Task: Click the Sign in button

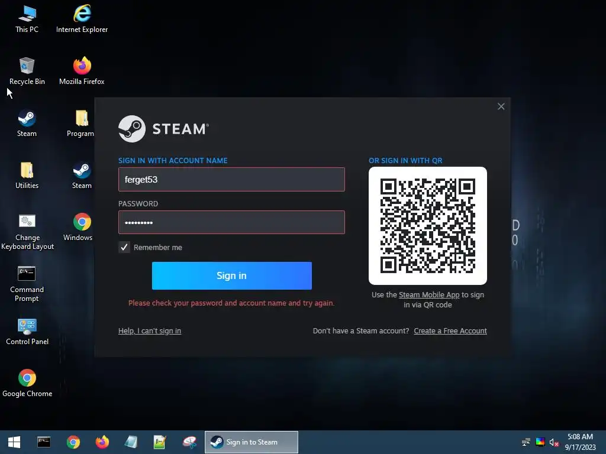Action: pyautogui.click(x=232, y=275)
